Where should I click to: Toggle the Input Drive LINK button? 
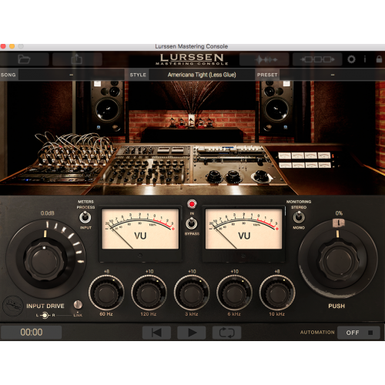(x=78, y=305)
